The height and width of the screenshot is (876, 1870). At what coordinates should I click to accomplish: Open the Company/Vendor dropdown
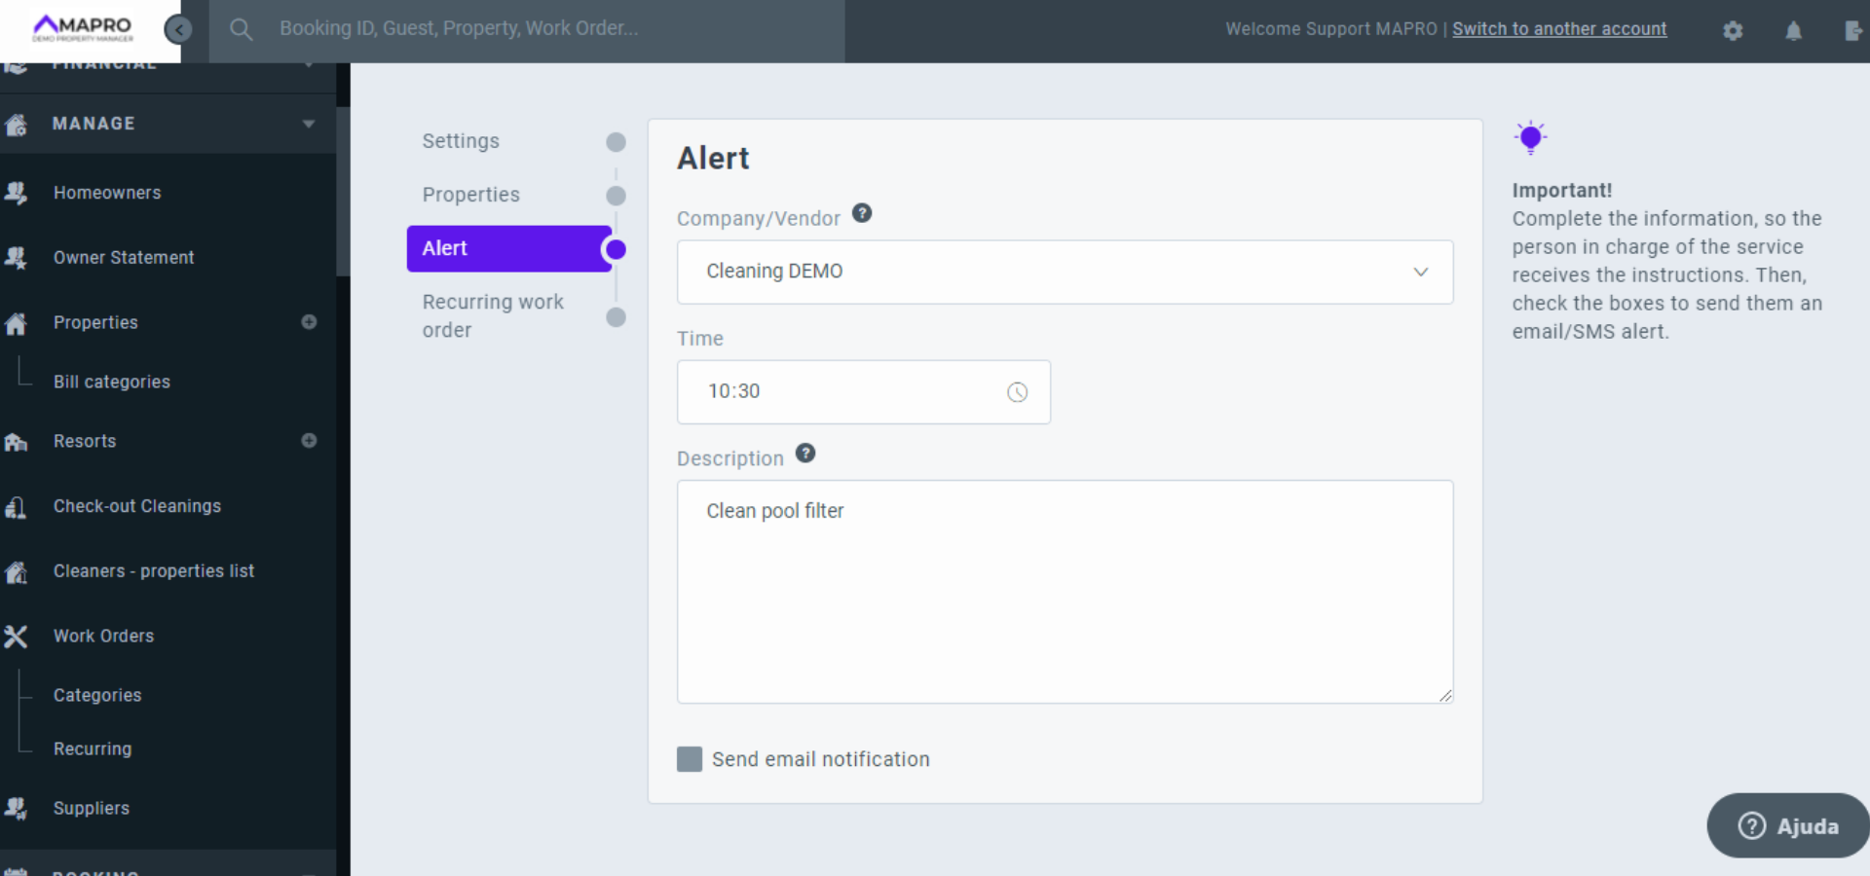(1065, 272)
